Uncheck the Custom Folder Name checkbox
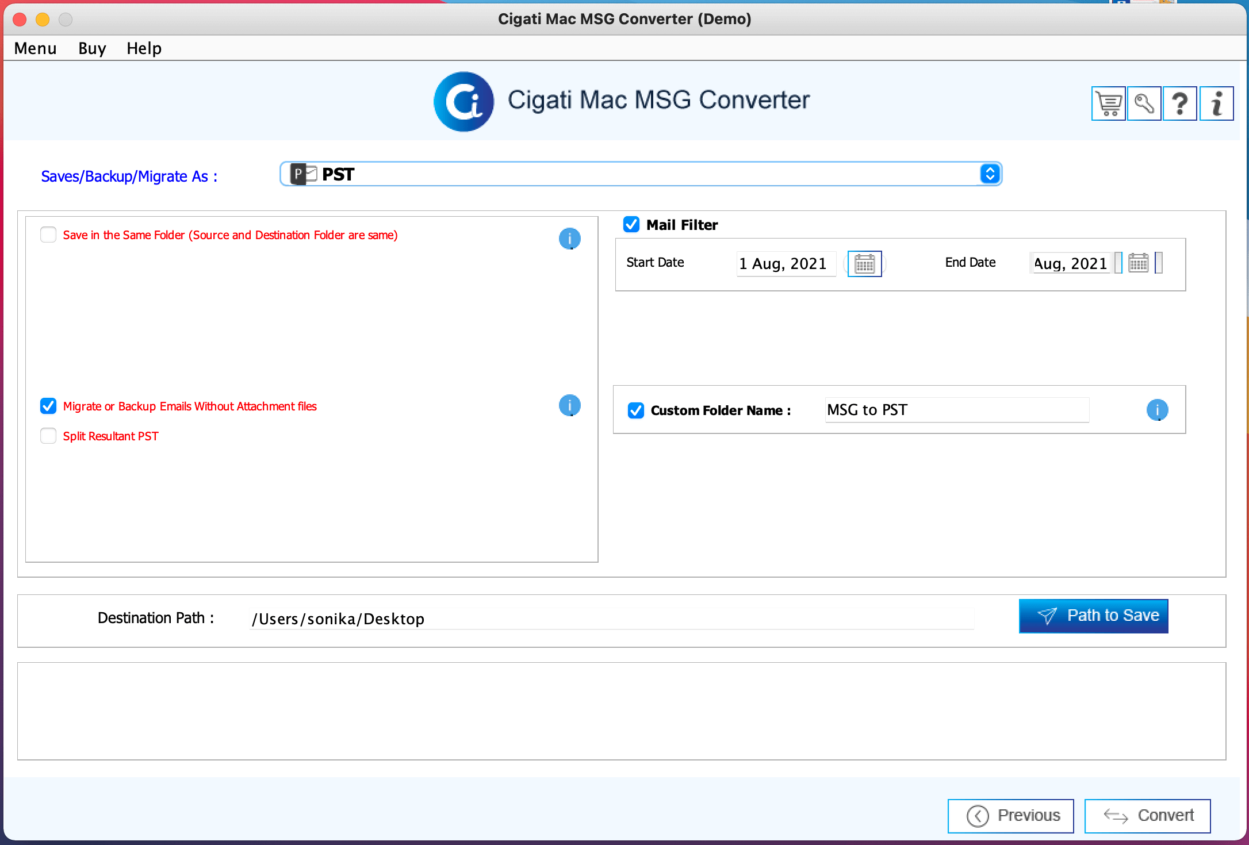This screenshot has height=845, width=1249. [x=635, y=410]
